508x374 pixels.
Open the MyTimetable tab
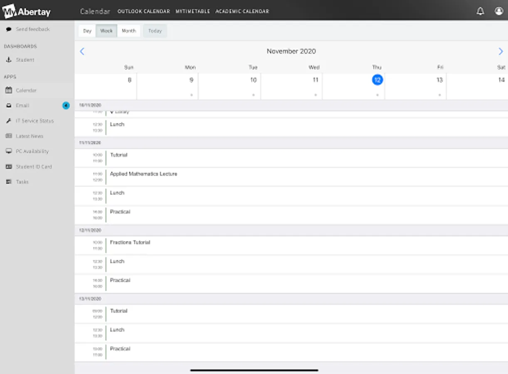point(192,11)
